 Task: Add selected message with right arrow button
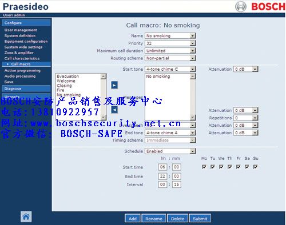click(114, 85)
